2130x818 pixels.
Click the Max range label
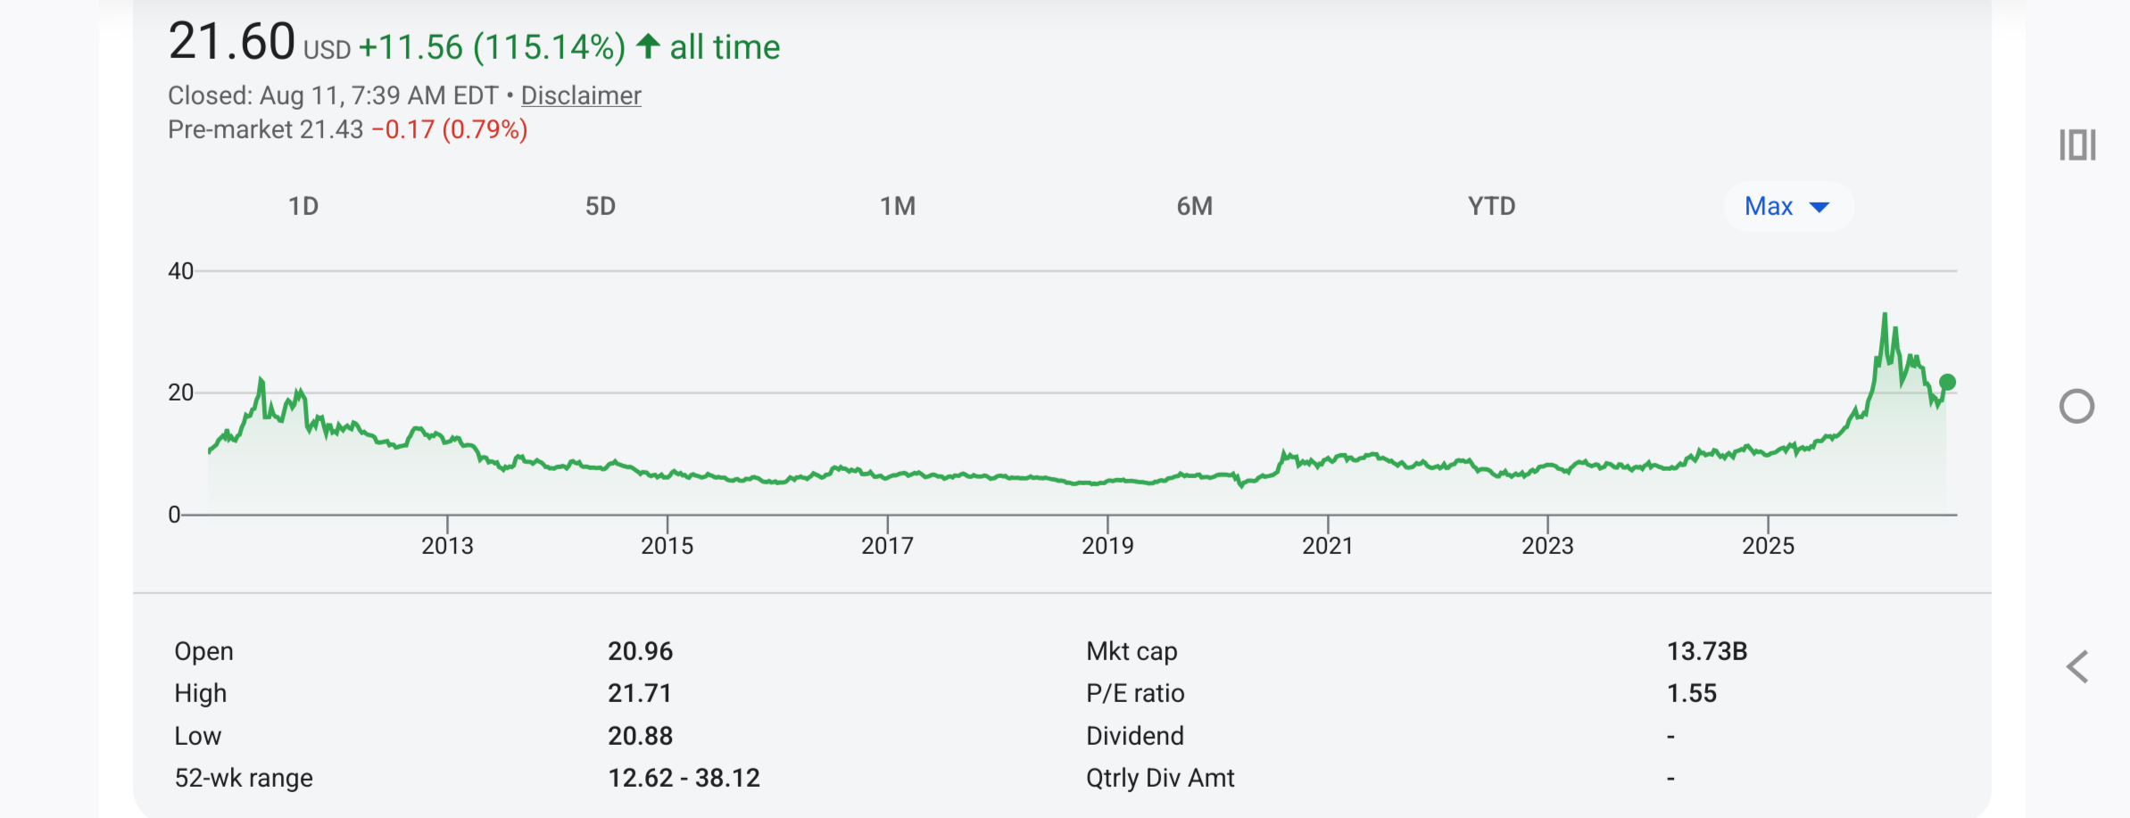(1769, 206)
